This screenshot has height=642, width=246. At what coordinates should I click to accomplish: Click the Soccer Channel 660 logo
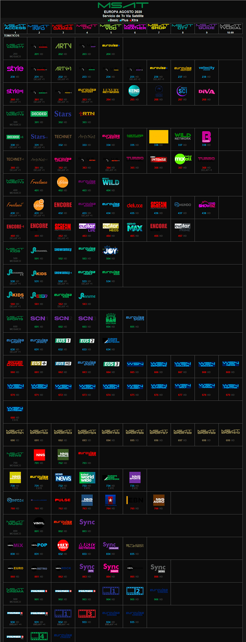pos(15,363)
